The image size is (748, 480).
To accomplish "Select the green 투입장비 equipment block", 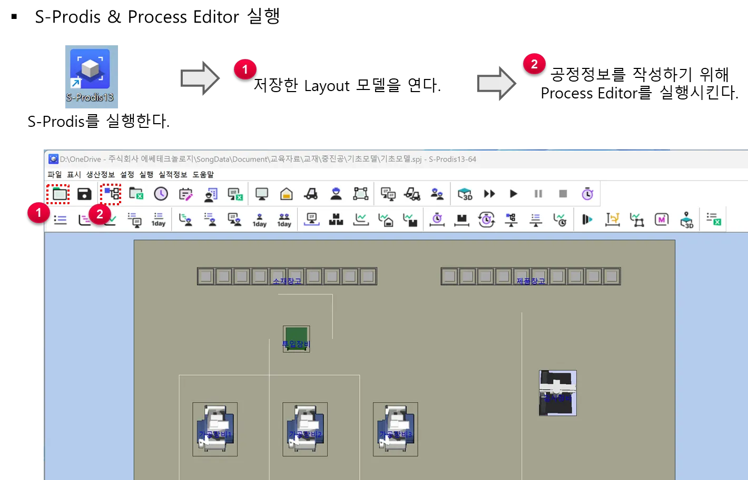I will click(296, 338).
